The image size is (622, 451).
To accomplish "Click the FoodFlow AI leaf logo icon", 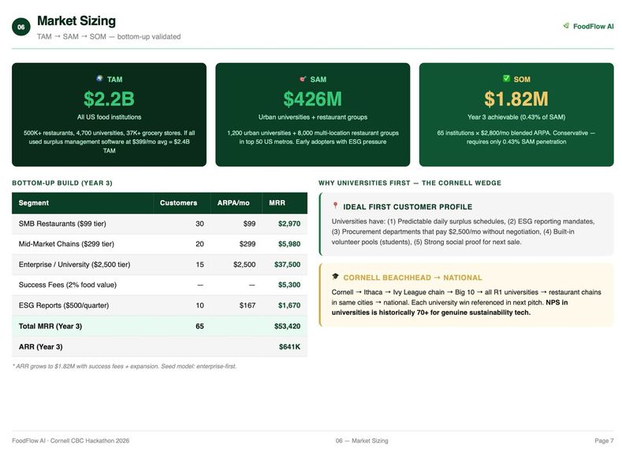I will [x=566, y=26].
